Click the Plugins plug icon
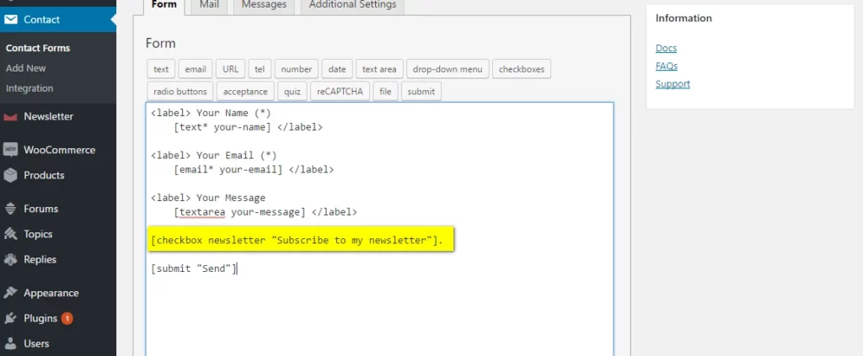The image size is (863, 356). (11, 318)
